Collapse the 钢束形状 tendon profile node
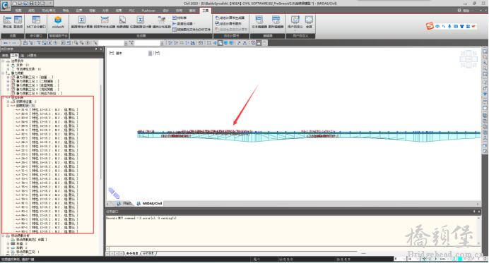Screen dimensions: 489x263 tap(8, 106)
